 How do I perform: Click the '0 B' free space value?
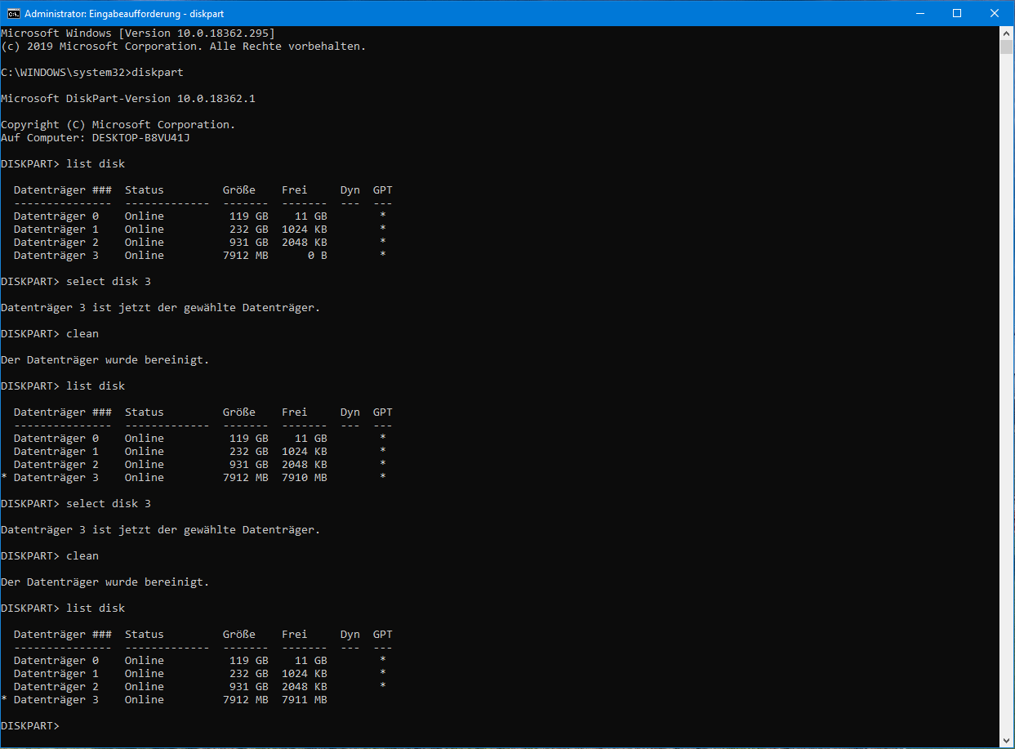(x=318, y=255)
